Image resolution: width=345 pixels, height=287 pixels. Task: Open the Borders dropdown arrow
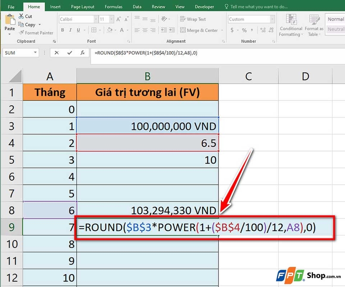tap(100, 29)
